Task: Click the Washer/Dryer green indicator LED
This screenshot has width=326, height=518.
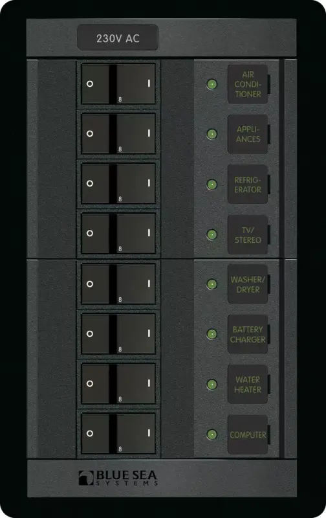Action: (x=212, y=284)
